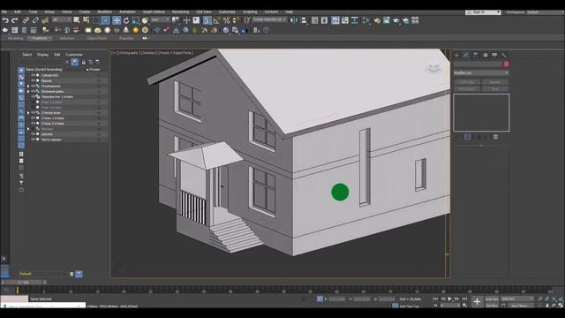Open the reference coordinate system View dropdown
565x318 pixels.
point(160,19)
